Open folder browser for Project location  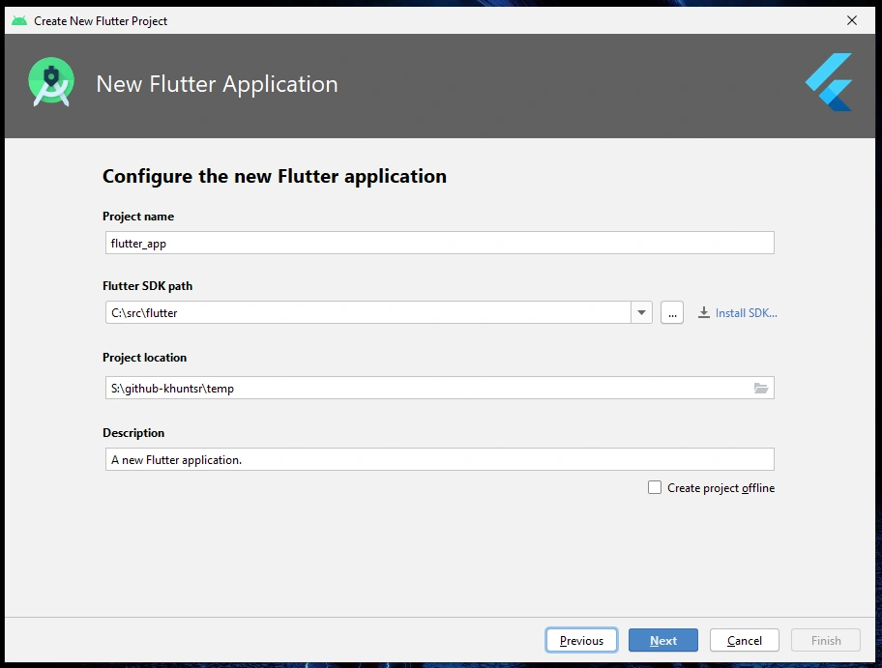pos(761,388)
